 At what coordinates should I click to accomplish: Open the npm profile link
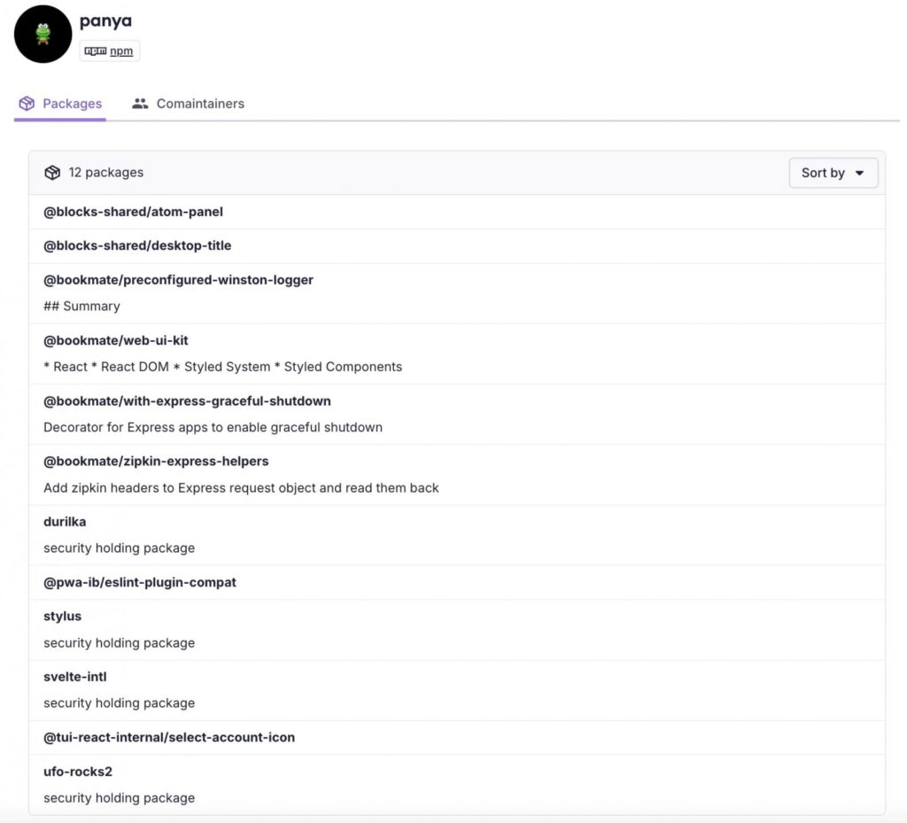[120, 50]
